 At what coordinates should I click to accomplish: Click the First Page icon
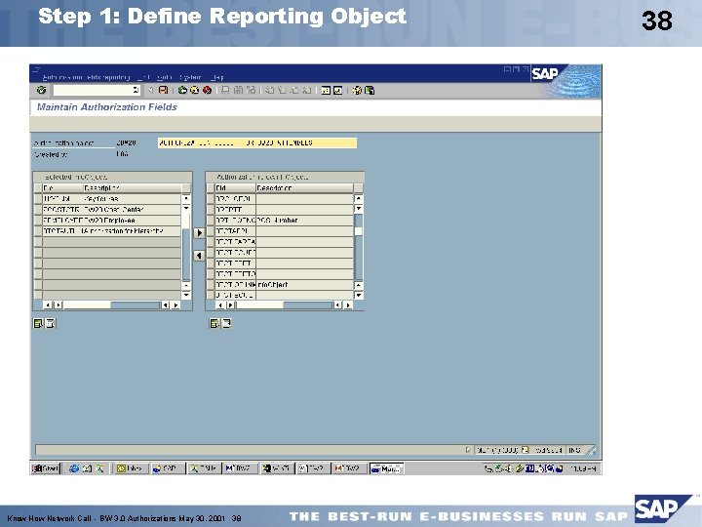269,90
